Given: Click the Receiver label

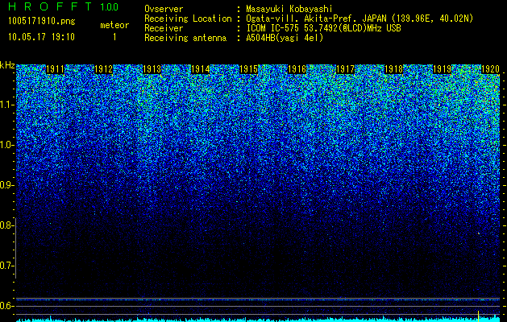Looking at the screenshot, I should [164, 28].
